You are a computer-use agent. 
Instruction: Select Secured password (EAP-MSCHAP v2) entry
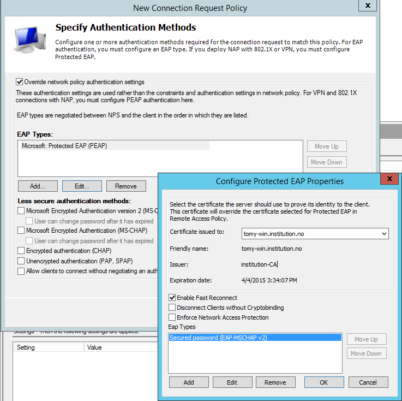tap(255, 338)
